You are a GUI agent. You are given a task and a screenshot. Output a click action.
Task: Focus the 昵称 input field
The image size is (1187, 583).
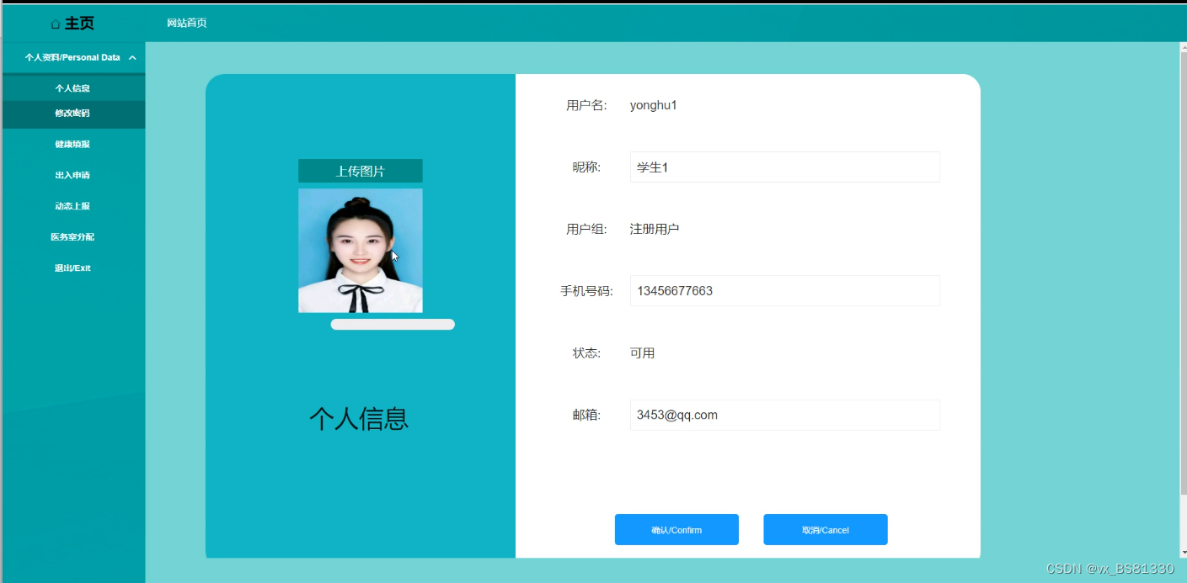[785, 167]
